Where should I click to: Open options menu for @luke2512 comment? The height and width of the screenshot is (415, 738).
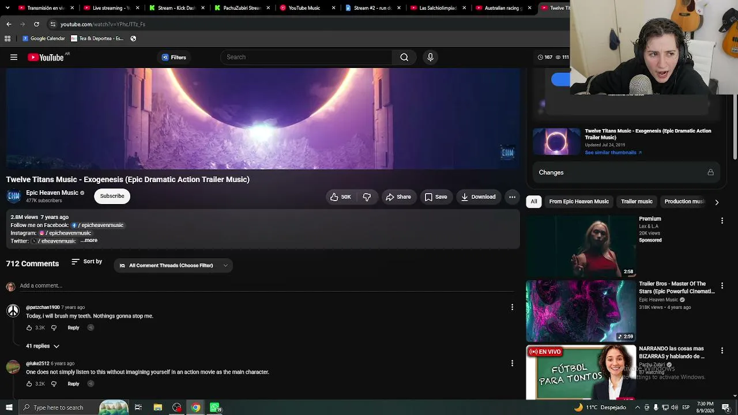[512, 363]
